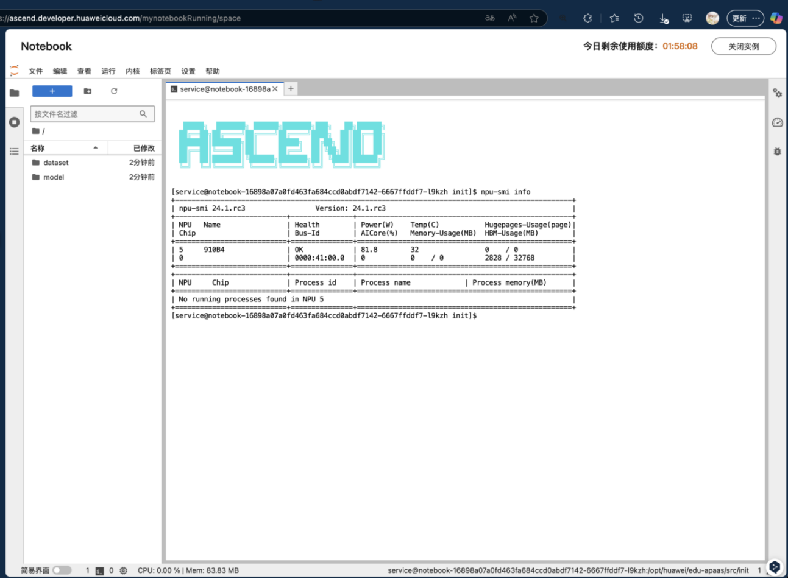Open the hexagon assistant icon at bottom right
Image resolution: width=788 pixels, height=579 pixels.
click(775, 567)
